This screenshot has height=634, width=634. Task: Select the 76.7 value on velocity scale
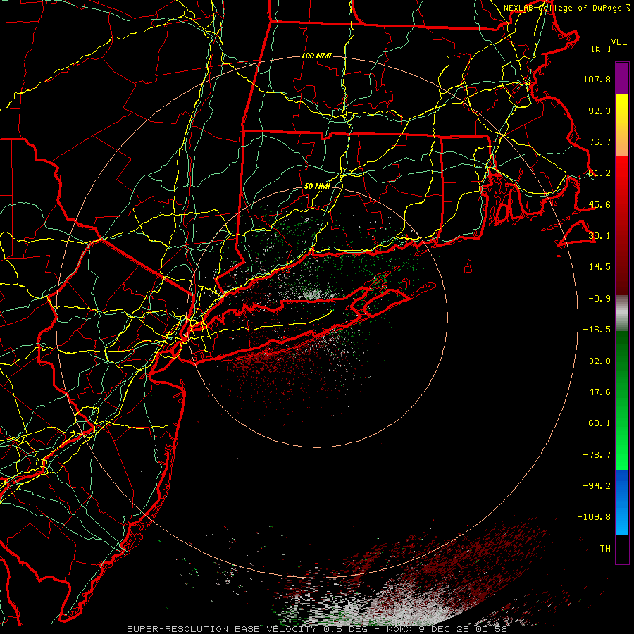(x=599, y=142)
